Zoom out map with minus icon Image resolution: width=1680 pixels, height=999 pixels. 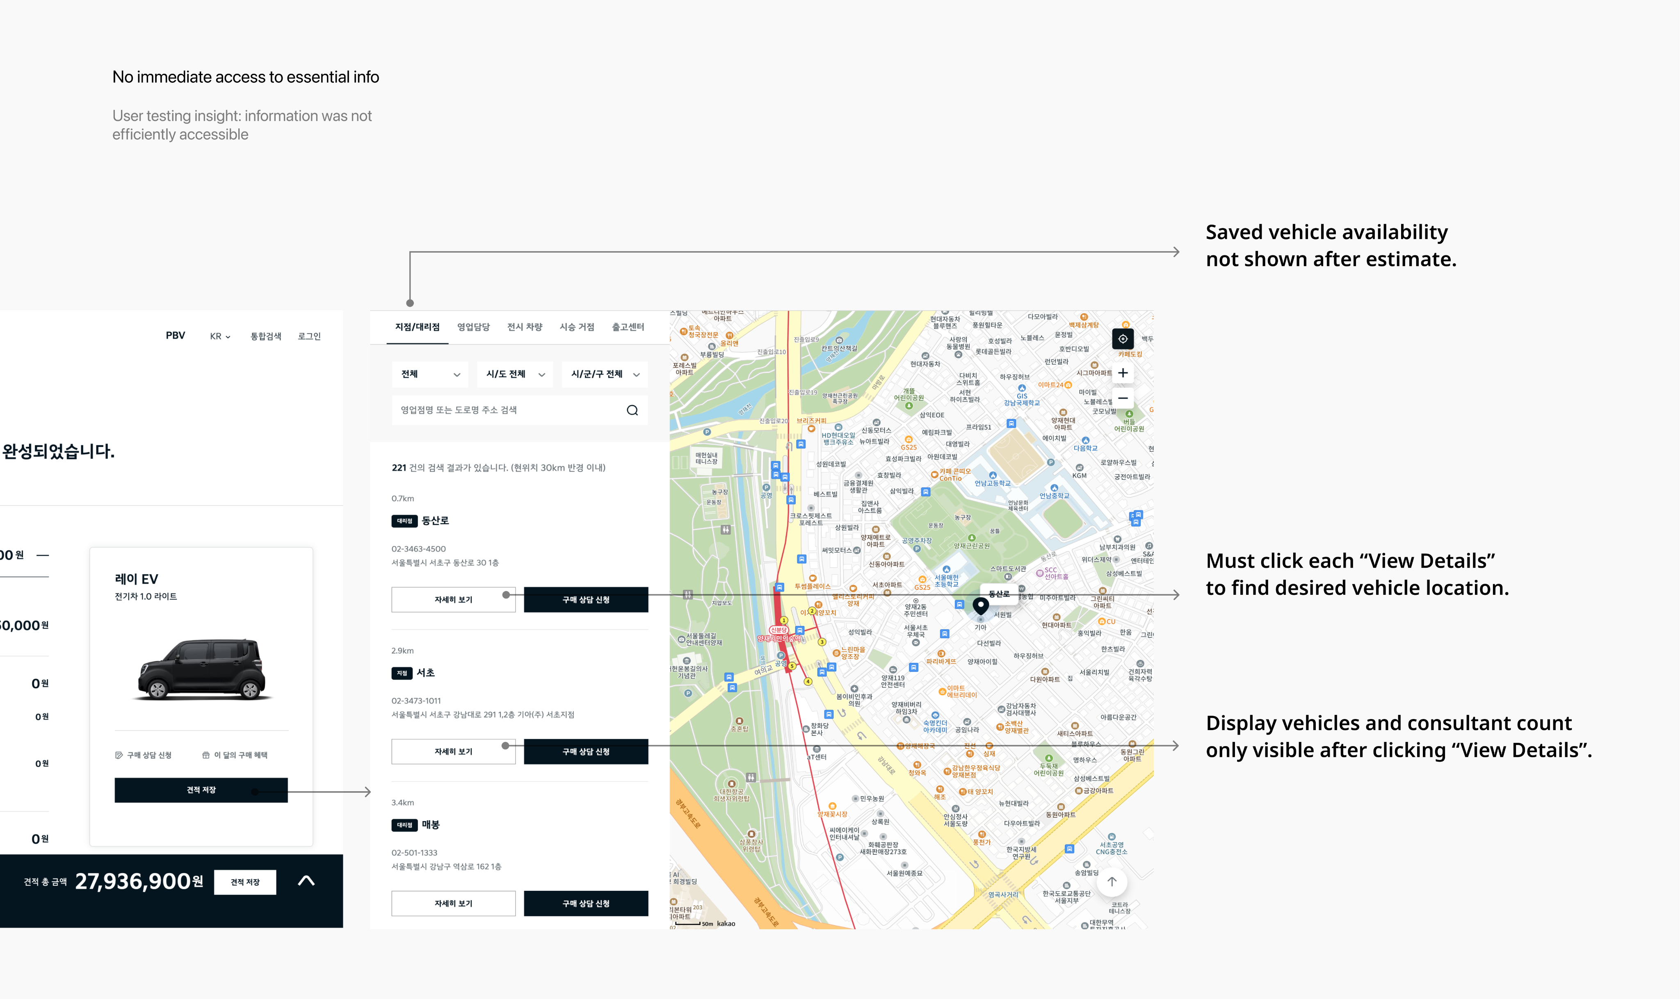tap(1123, 398)
